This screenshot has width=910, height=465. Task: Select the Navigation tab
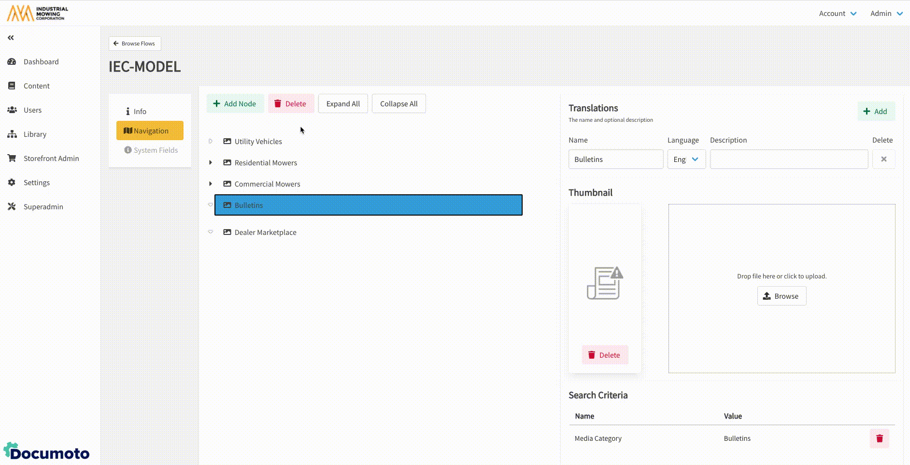(150, 131)
